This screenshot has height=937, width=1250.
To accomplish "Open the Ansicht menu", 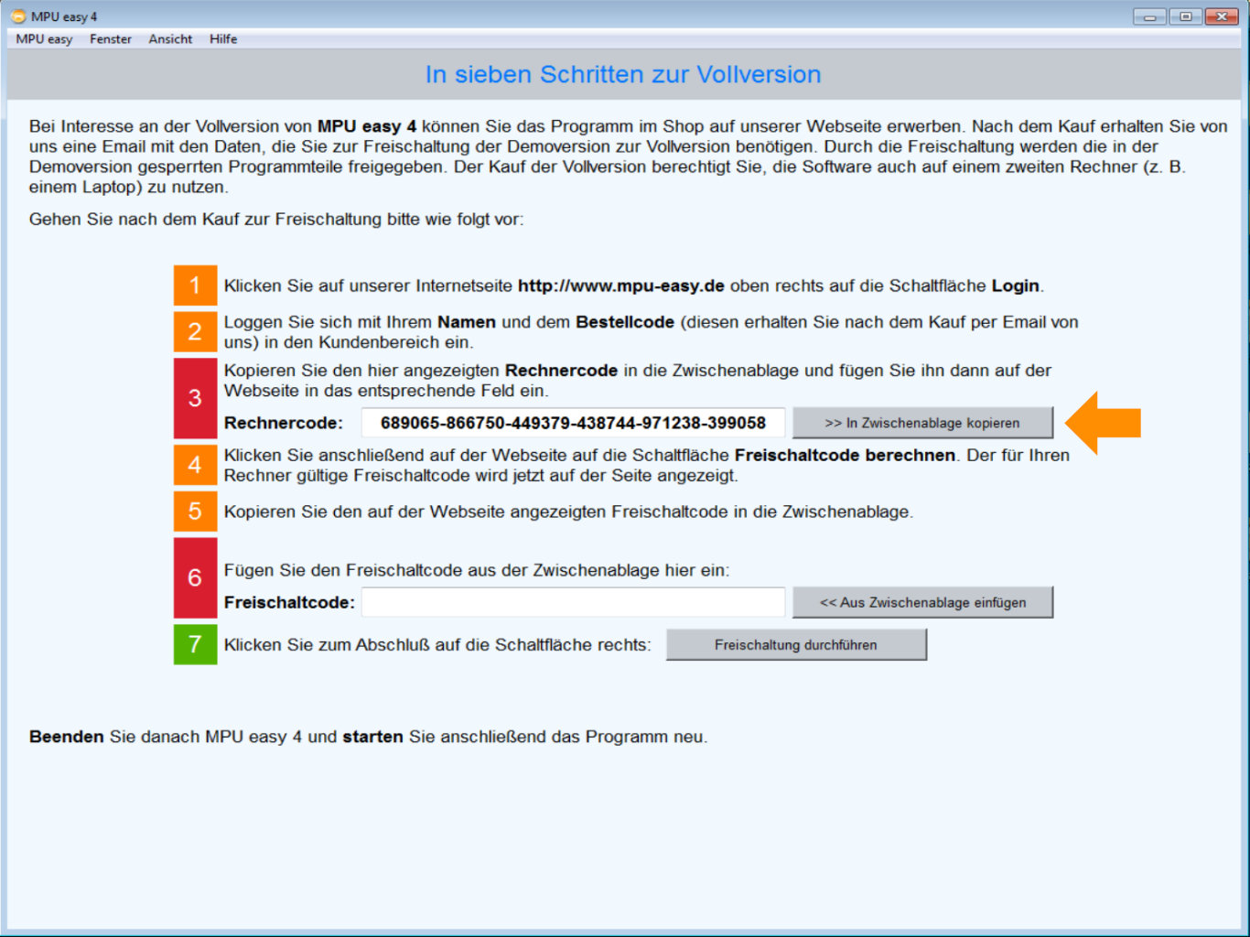I will pos(170,39).
